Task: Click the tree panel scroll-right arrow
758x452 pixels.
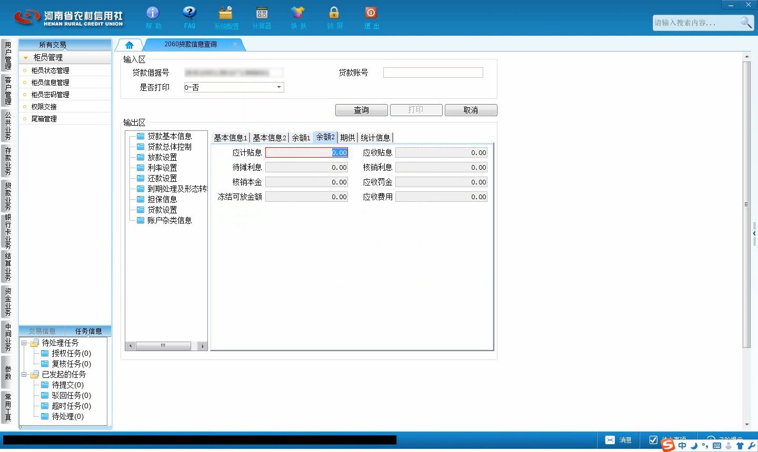Action: coord(203,346)
